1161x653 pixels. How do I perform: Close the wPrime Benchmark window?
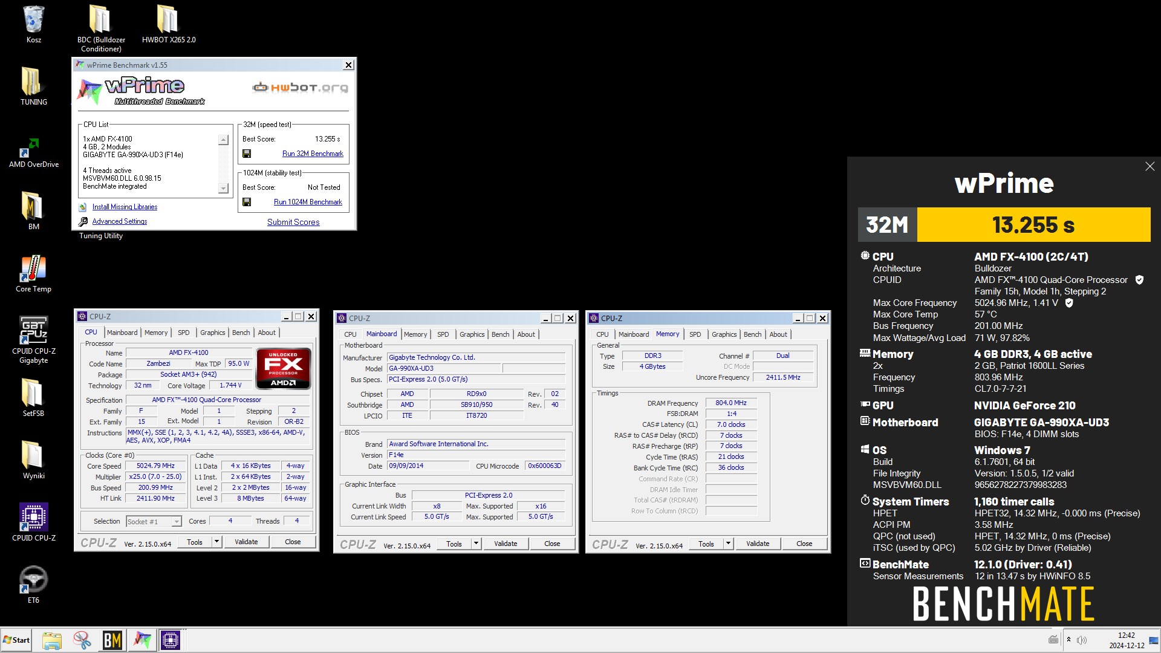(348, 65)
